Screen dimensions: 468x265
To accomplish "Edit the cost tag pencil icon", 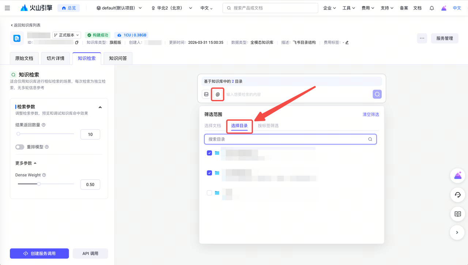I will click(x=347, y=42).
